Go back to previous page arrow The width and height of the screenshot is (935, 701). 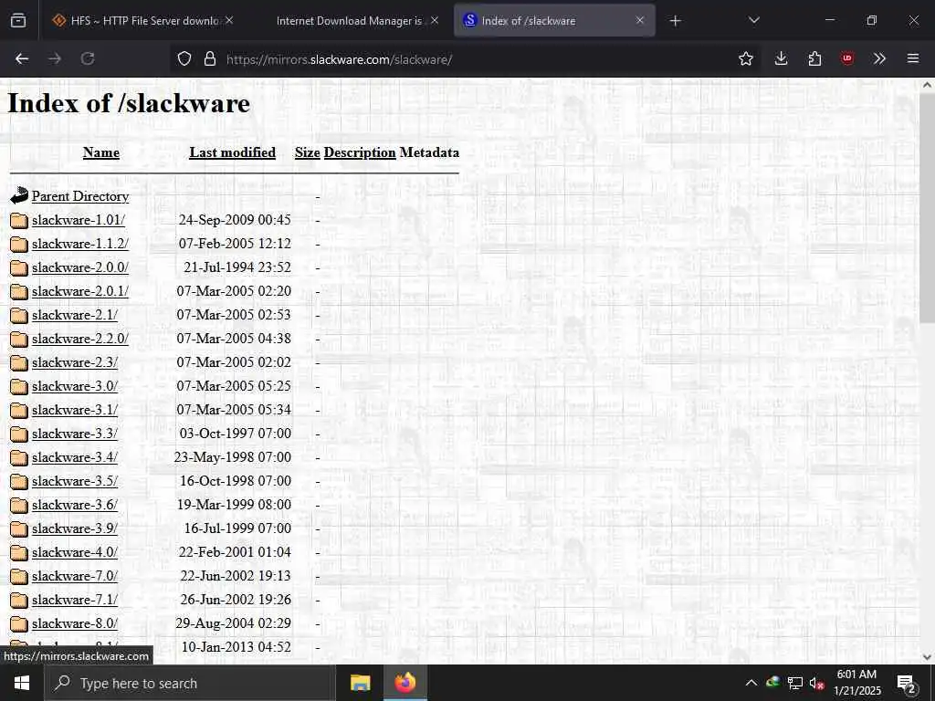tap(22, 58)
